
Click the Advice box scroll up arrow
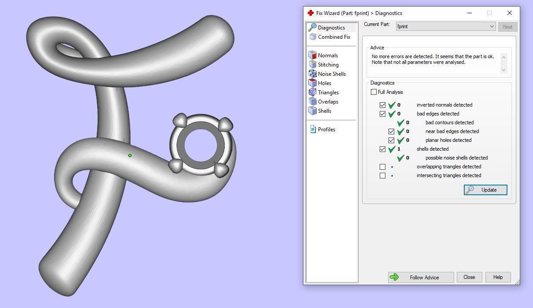[504, 57]
